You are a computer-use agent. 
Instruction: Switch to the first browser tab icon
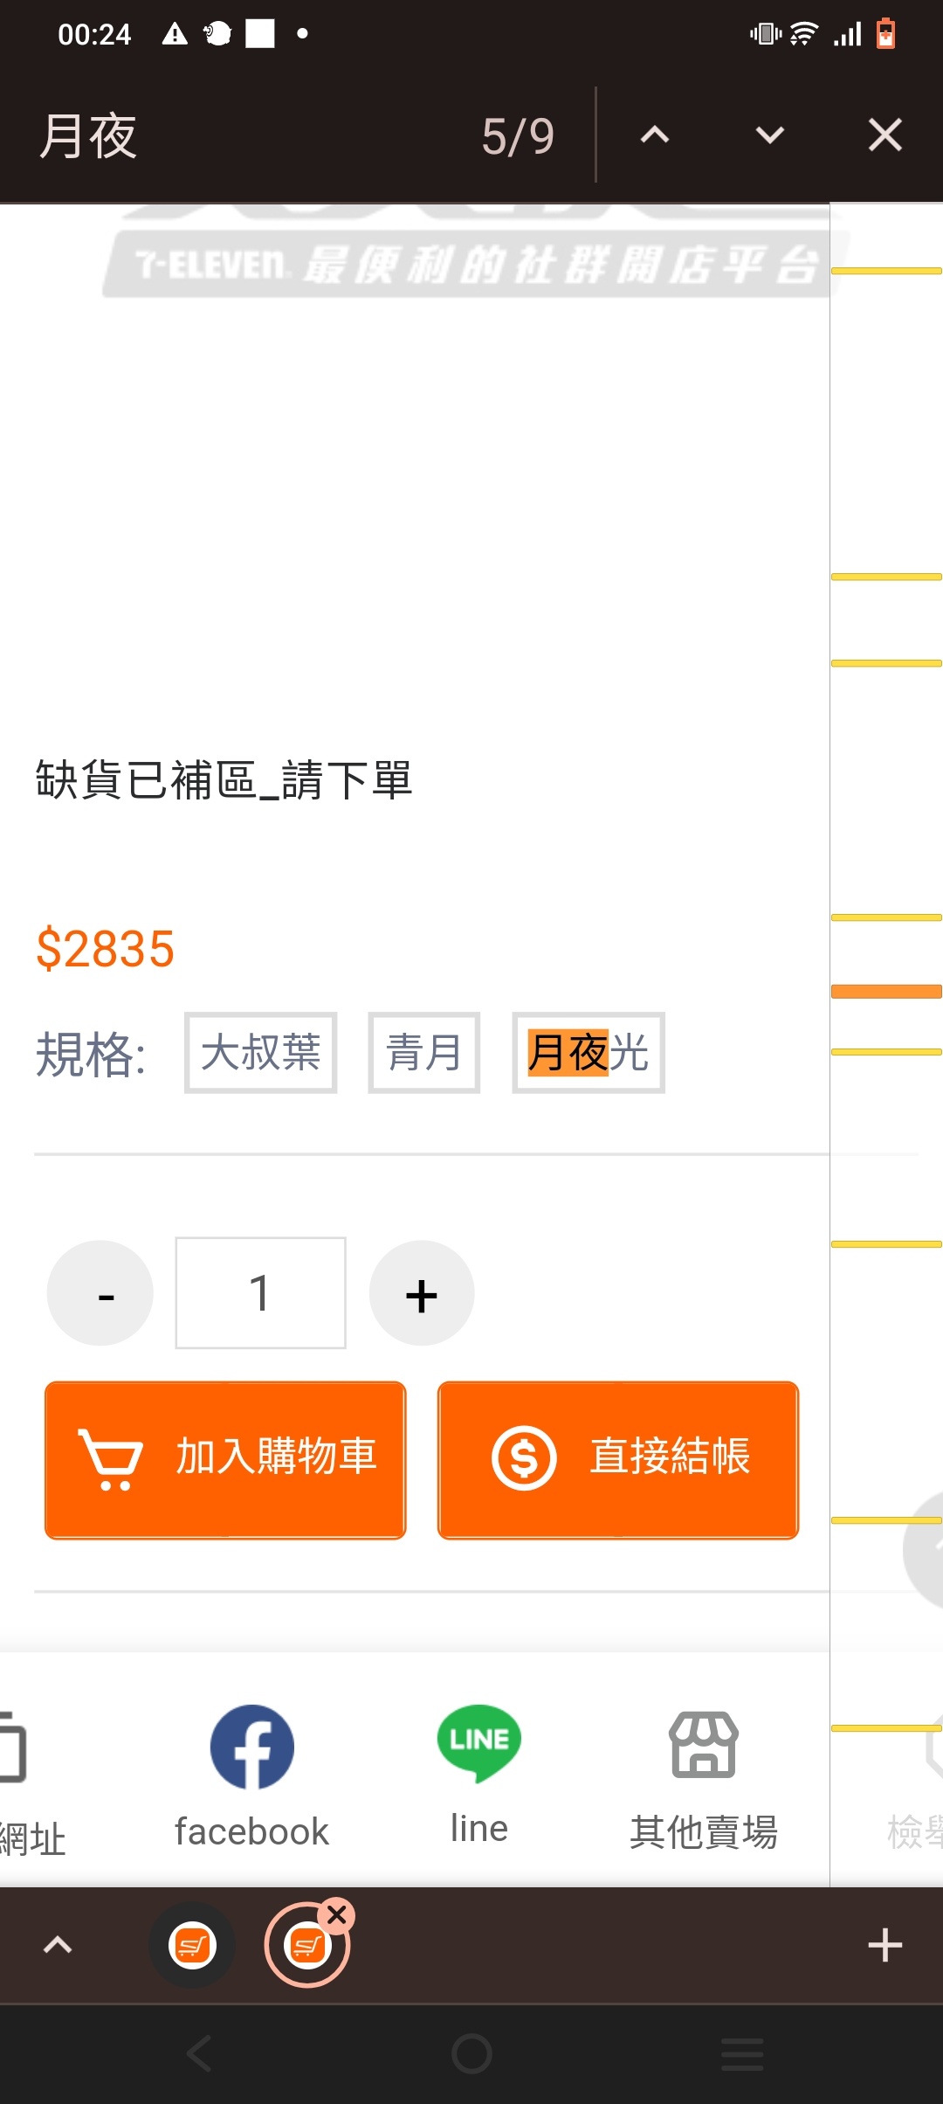tap(192, 1945)
